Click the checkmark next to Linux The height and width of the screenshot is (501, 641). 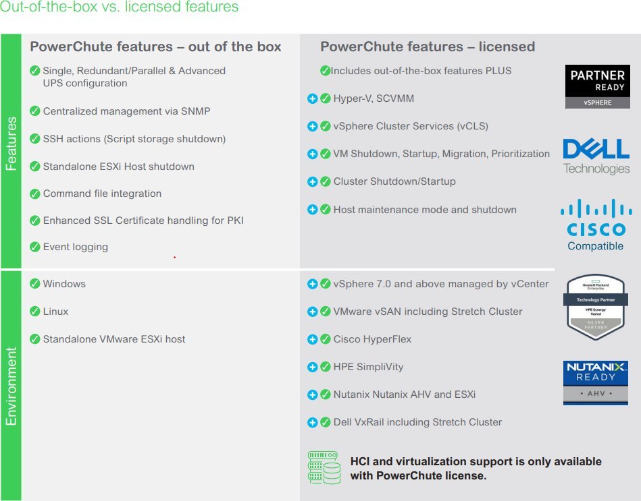click(35, 312)
